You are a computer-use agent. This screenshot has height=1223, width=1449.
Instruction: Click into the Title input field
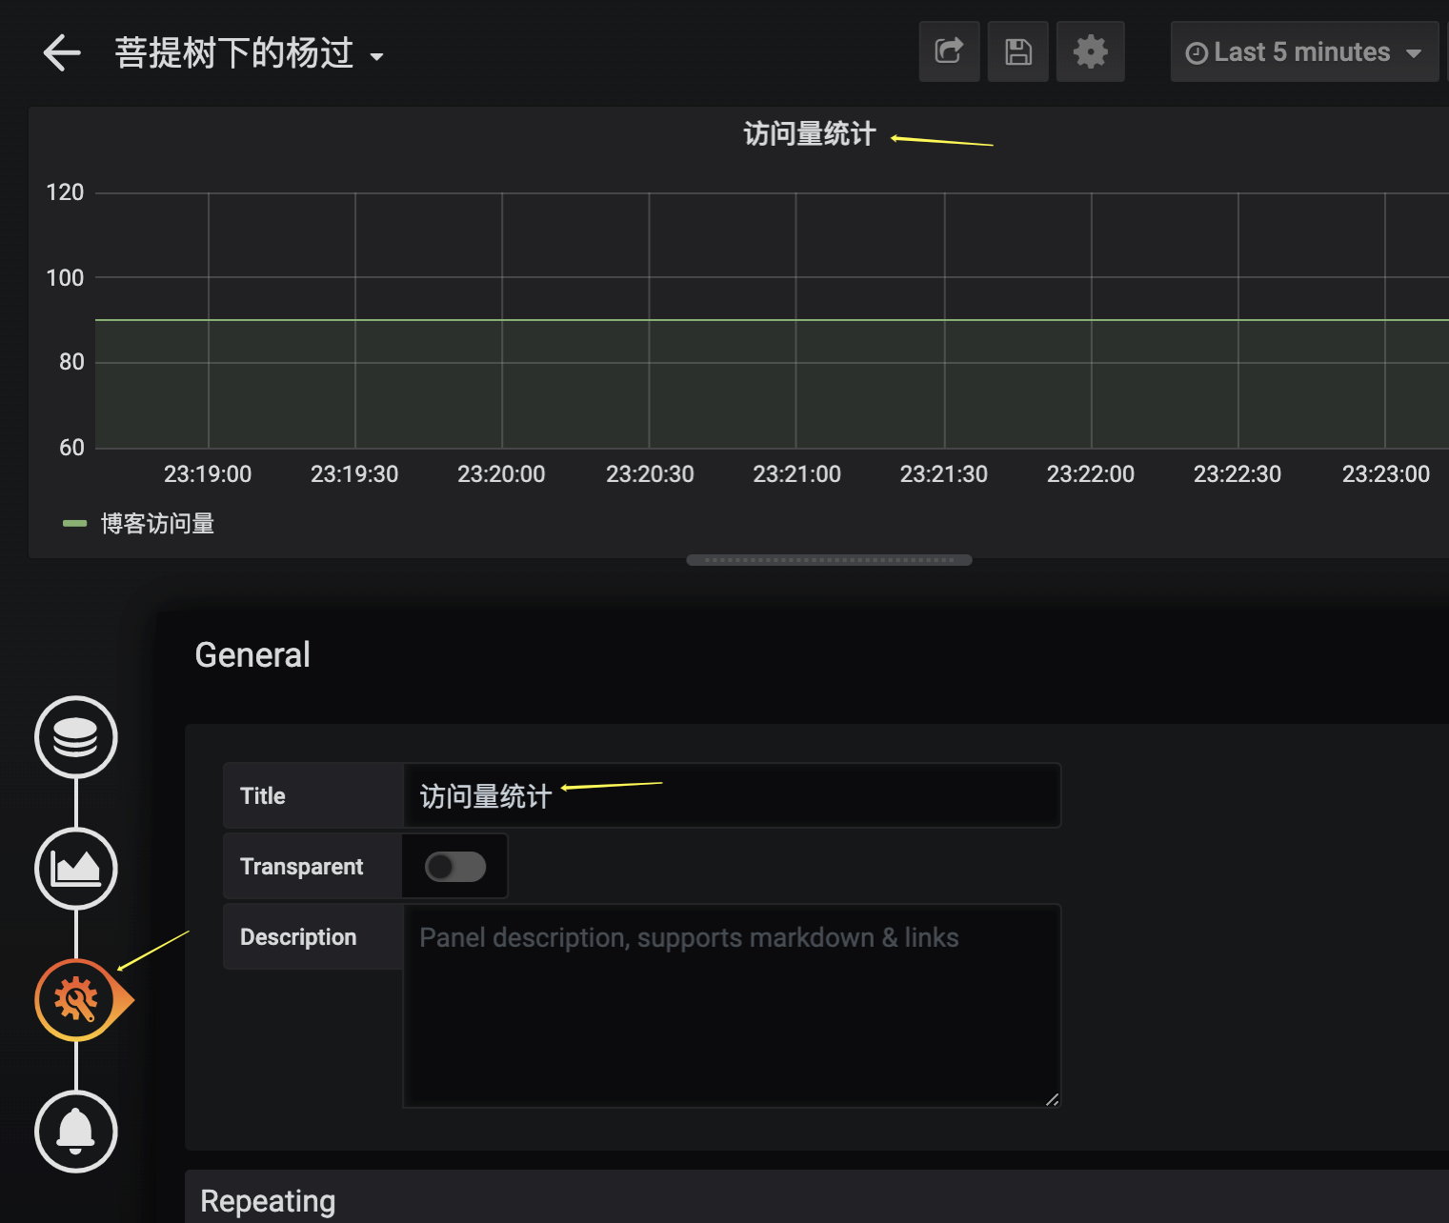[732, 795]
